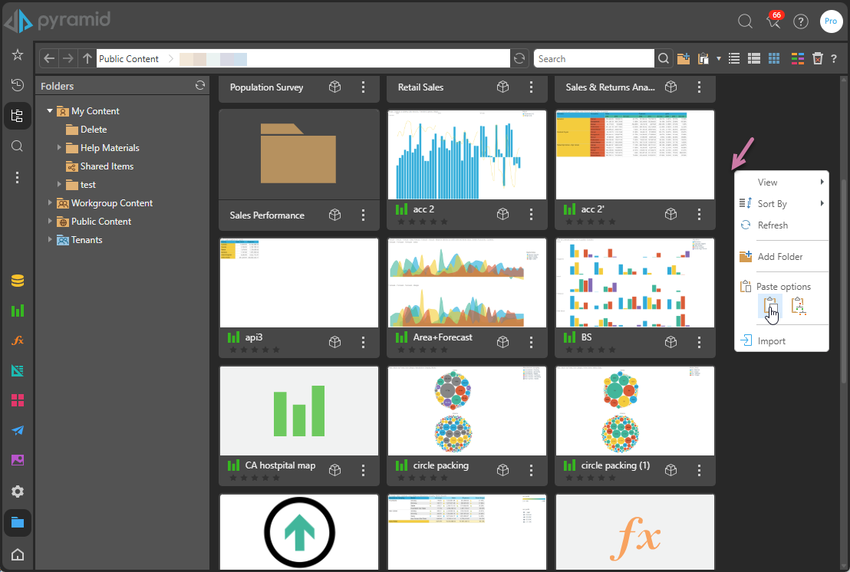Click the Pro user profile button
This screenshot has height=572, width=850.
(x=830, y=21)
